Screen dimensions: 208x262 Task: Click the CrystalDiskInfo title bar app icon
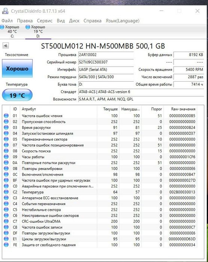5,11
